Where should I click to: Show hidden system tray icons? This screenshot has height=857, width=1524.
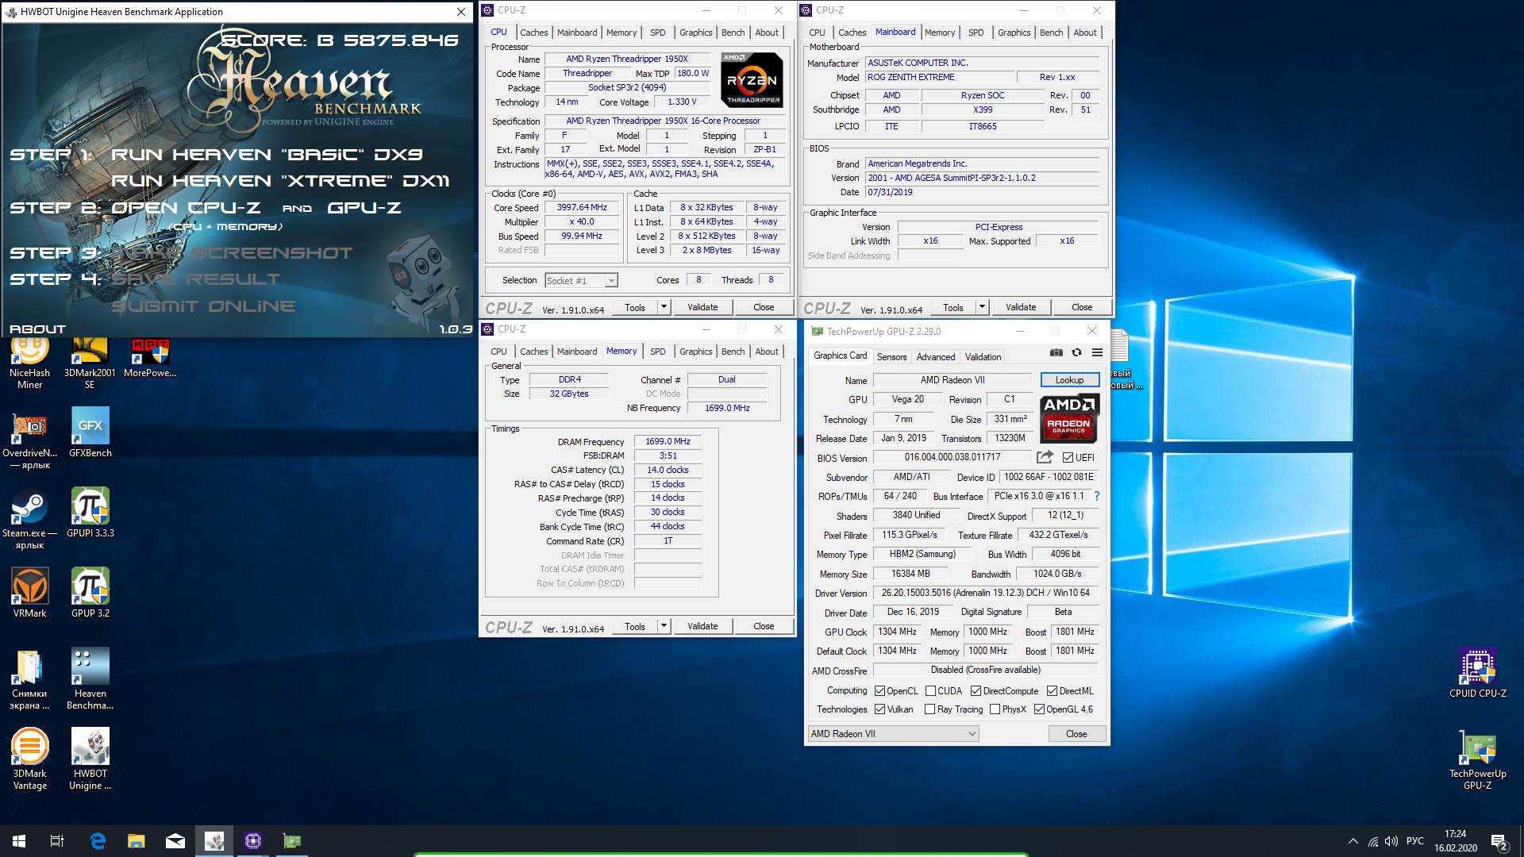coord(1353,841)
